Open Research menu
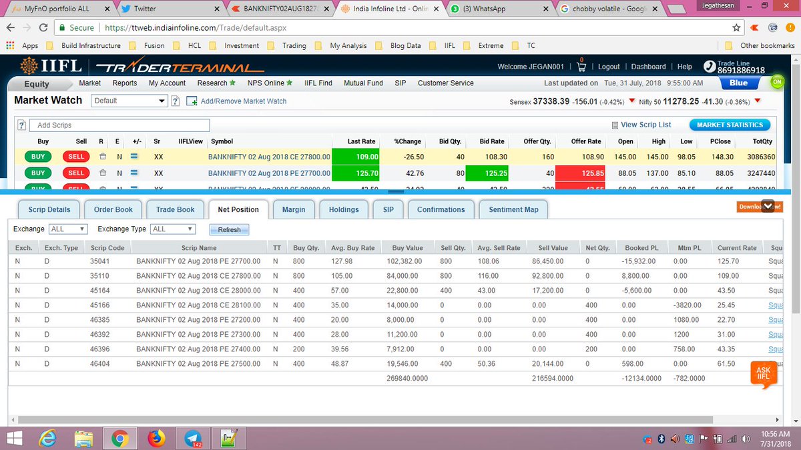Screen dimensions: 801x450 216,83
